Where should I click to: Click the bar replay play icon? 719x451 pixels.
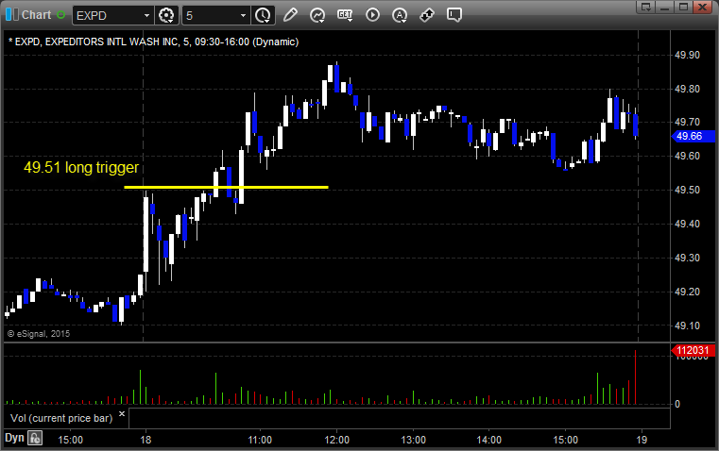coord(372,15)
